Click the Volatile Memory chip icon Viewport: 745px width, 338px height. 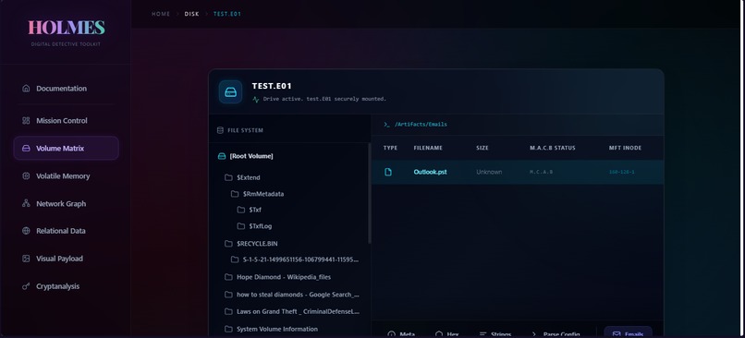26,175
